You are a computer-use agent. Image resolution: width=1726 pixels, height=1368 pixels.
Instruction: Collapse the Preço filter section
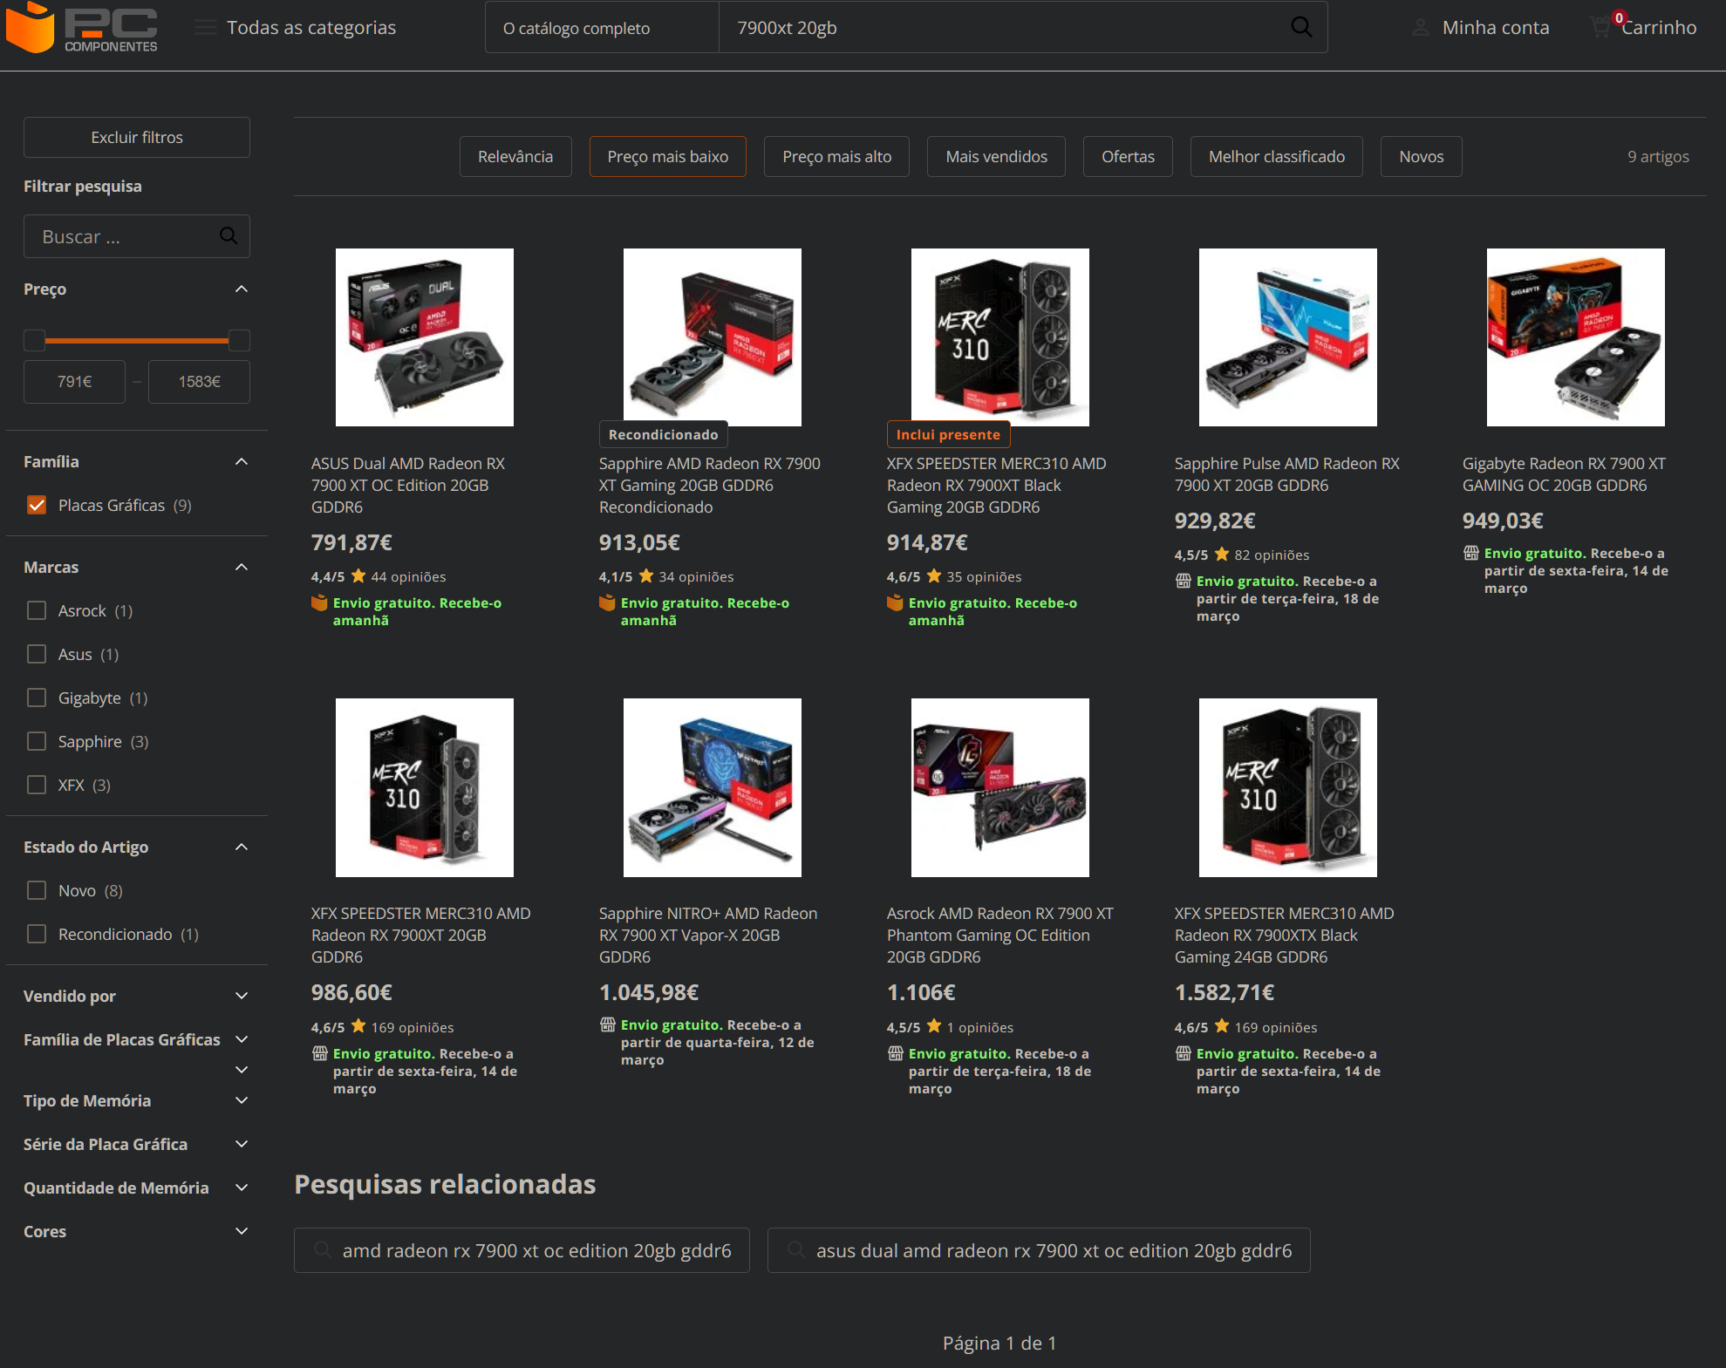tap(242, 289)
